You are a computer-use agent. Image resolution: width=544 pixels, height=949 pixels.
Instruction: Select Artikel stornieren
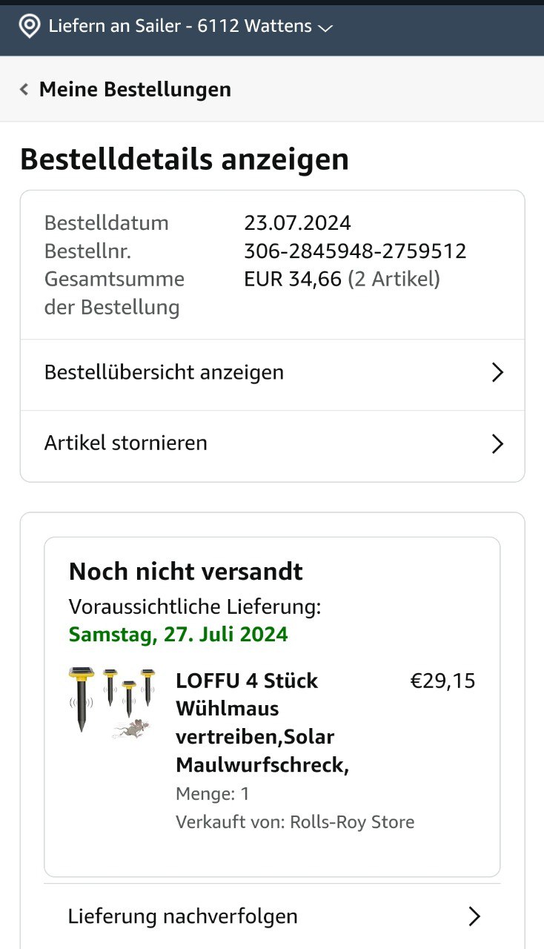pos(126,443)
